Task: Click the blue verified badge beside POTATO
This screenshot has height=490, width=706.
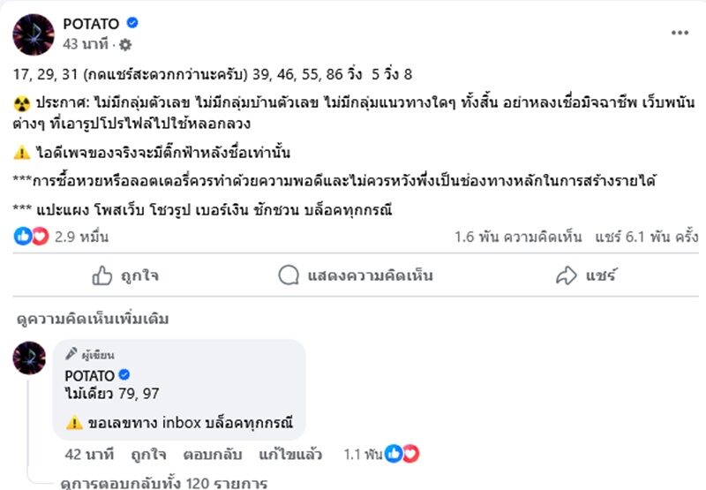Action: 131,24
